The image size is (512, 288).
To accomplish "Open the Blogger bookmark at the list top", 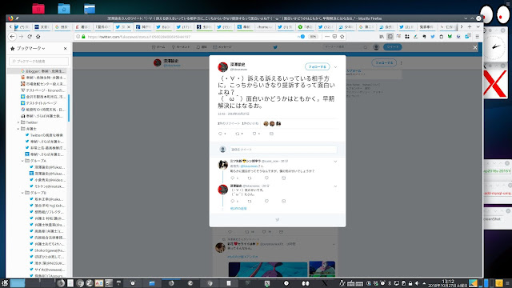I will tap(43, 71).
